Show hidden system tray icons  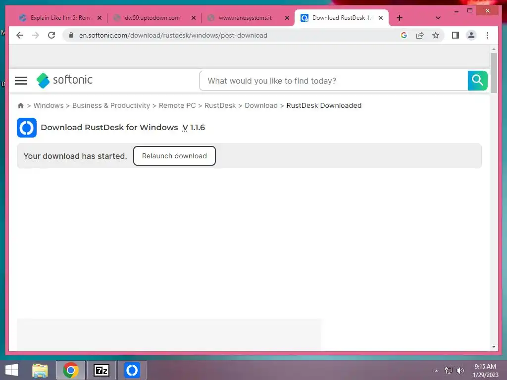[x=437, y=371]
